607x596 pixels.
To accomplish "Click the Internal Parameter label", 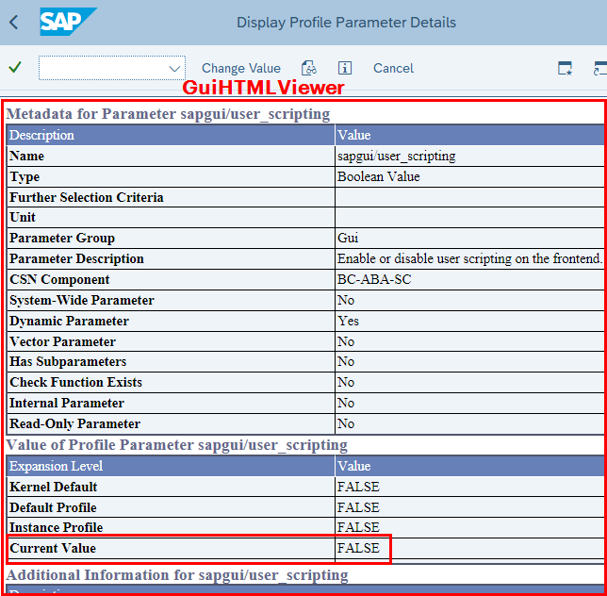I will pos(67,403).
